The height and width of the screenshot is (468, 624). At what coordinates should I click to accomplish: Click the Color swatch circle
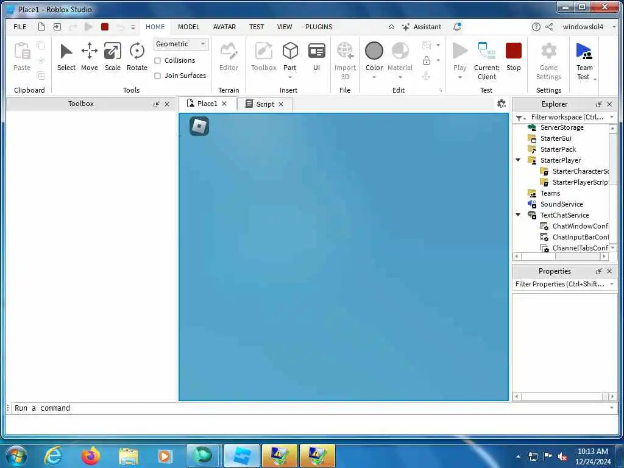tap(374, 51)
